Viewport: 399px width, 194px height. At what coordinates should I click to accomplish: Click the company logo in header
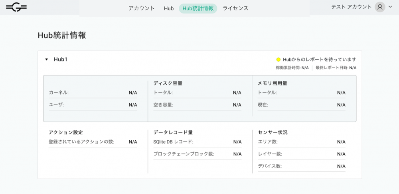point(16,7)
